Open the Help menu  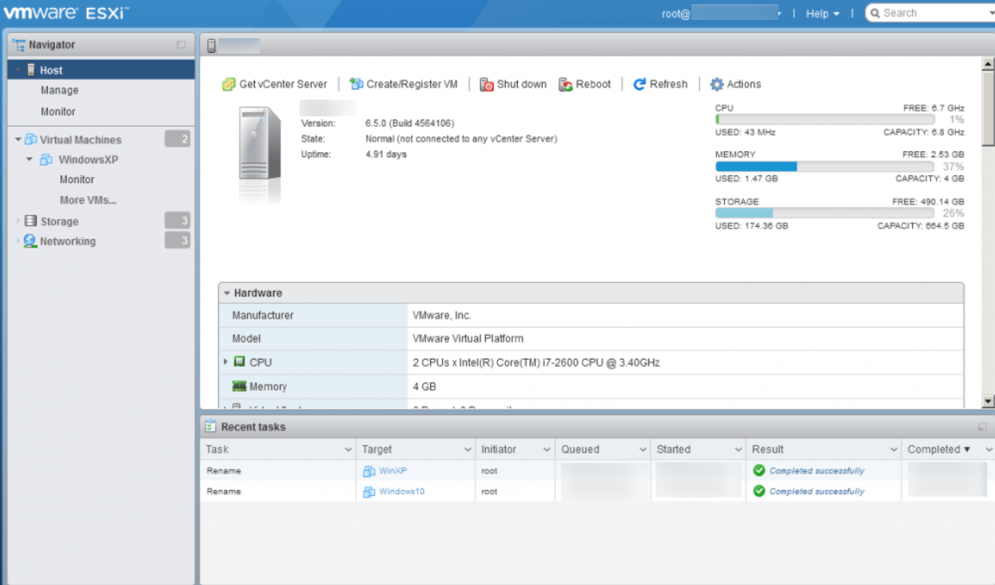click(x=823, y=14)
